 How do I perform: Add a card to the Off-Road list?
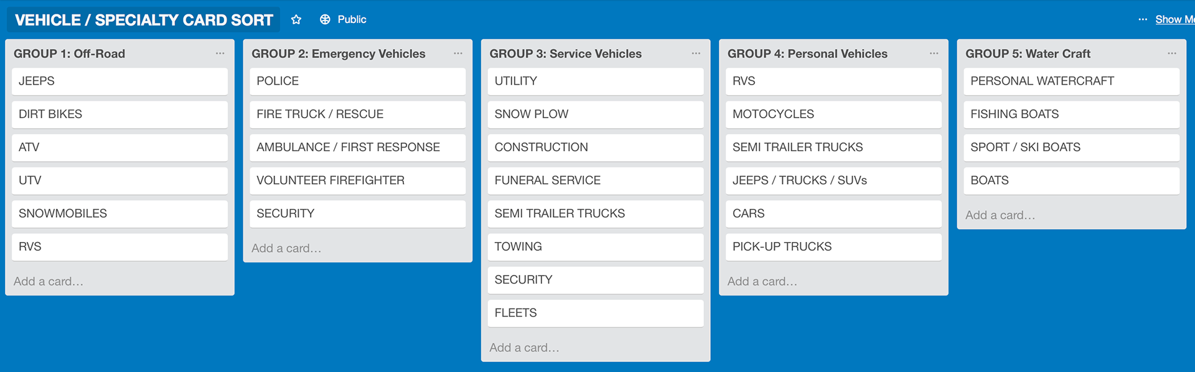coord(49,281)
